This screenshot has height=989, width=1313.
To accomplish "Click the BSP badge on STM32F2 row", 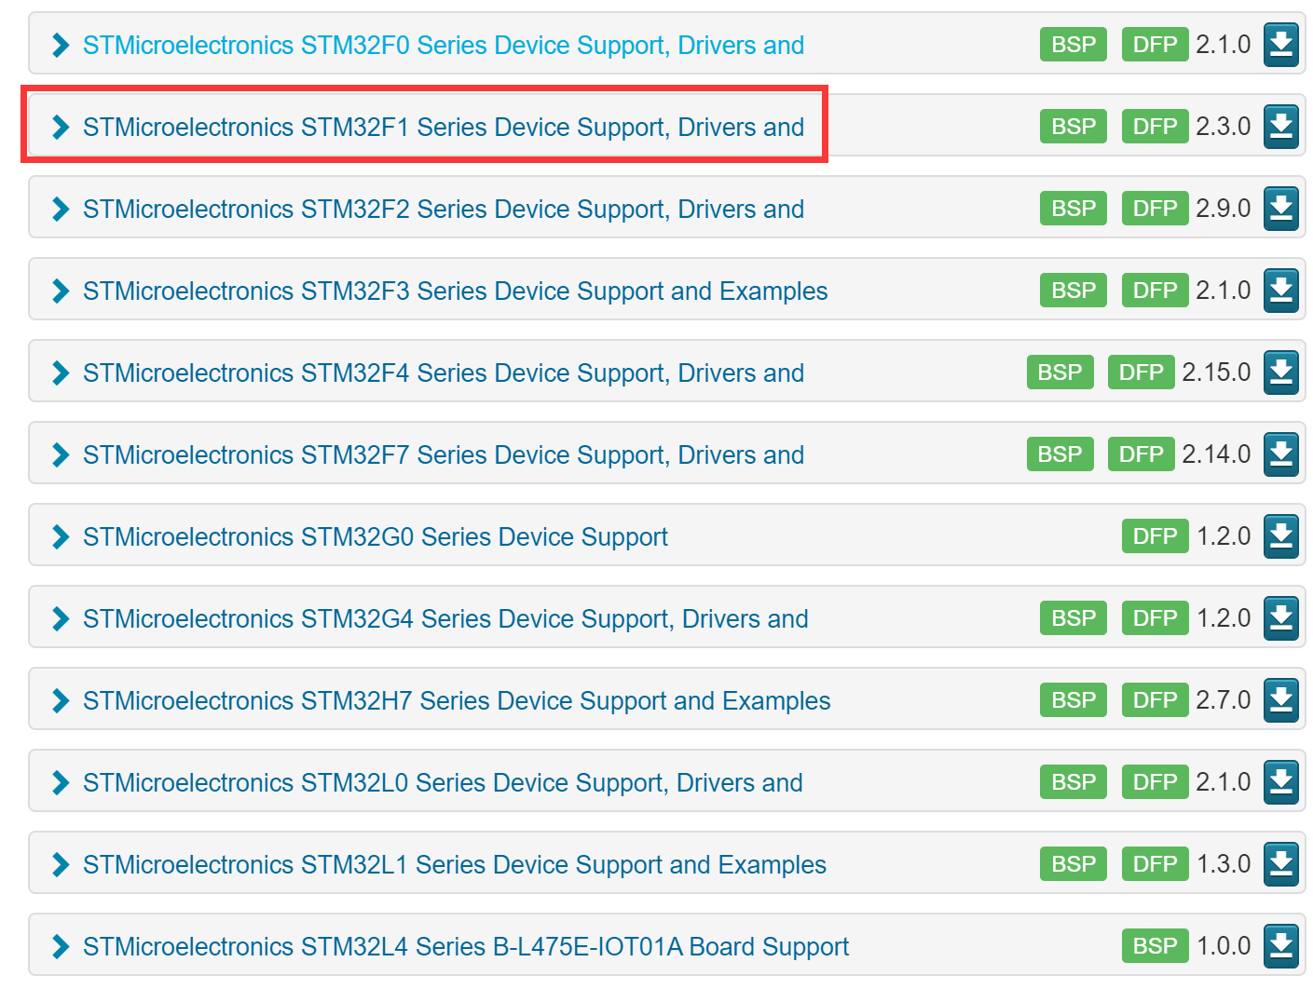I will pos(1074,209).
